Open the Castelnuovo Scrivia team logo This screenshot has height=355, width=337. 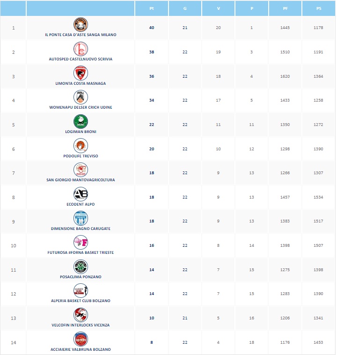(x=81, y=49)
